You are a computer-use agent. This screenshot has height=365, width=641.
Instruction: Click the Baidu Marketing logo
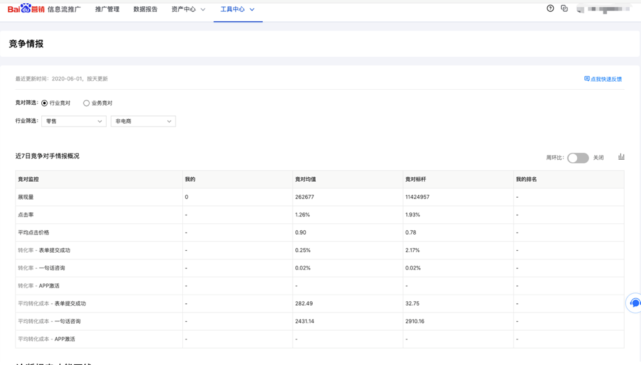26,9
